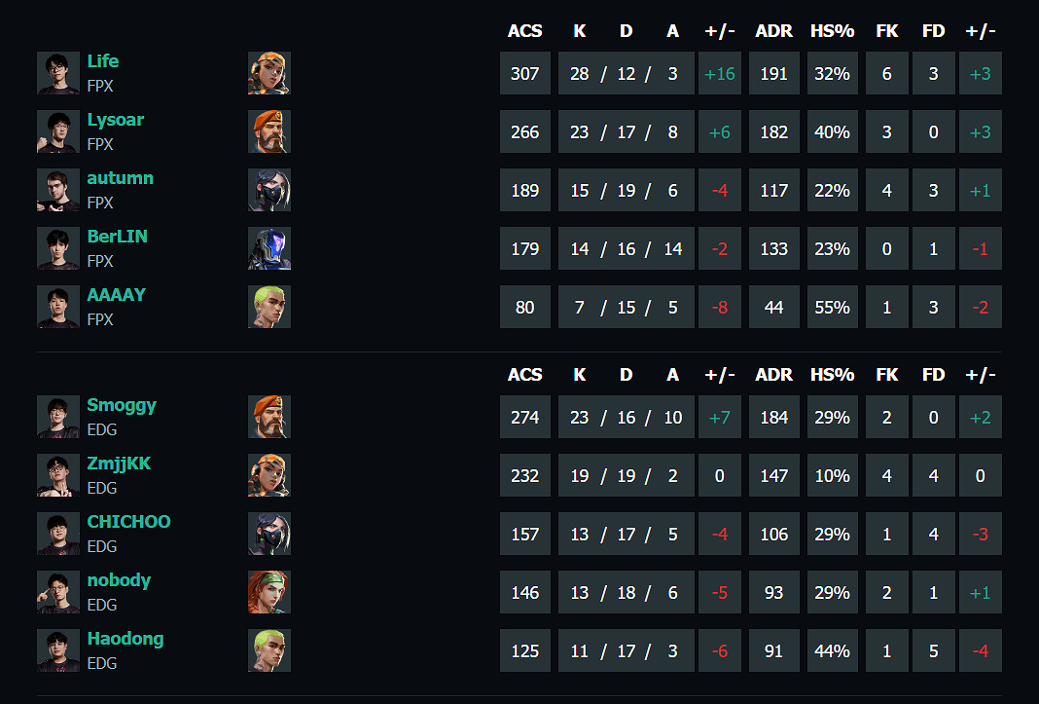Click AAAAY's Gekko agent icon
The width and height of the screenshot is (1039, 704).
point(269,307)
